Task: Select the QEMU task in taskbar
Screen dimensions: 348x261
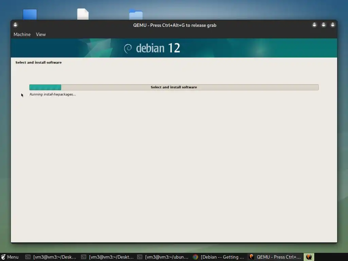Action: coord(275,257)
